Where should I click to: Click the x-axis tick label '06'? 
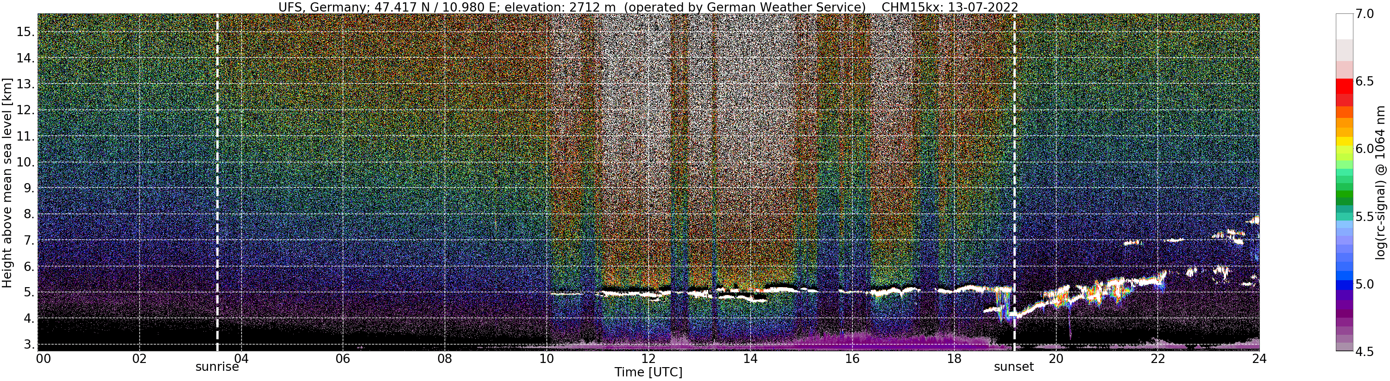(343, 358)
